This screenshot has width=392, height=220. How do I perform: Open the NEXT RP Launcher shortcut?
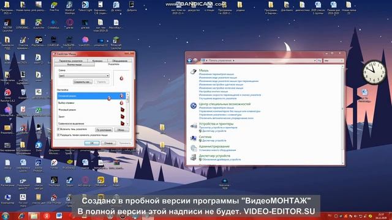point(7,25)
